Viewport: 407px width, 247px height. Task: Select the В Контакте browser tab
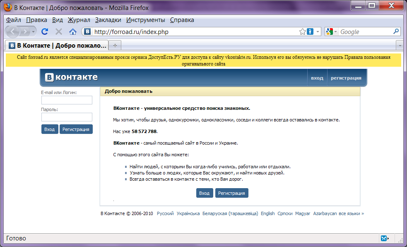coord(57,46)
